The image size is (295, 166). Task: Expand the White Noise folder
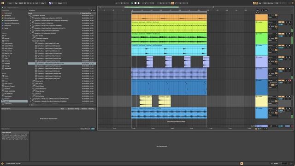pos(32,96)
